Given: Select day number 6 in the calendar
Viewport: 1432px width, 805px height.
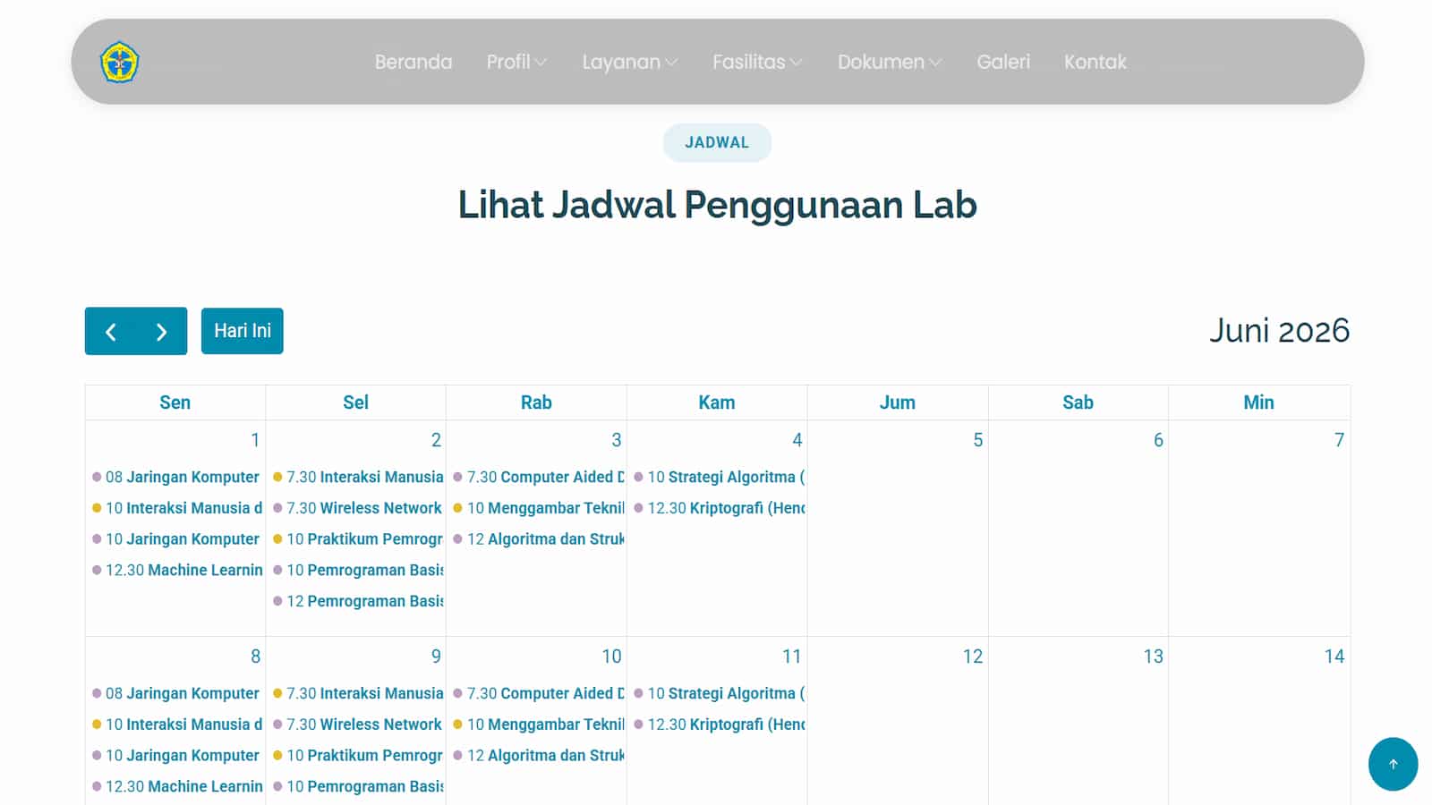Looking at the screenshot, I should click(1158, 440).
